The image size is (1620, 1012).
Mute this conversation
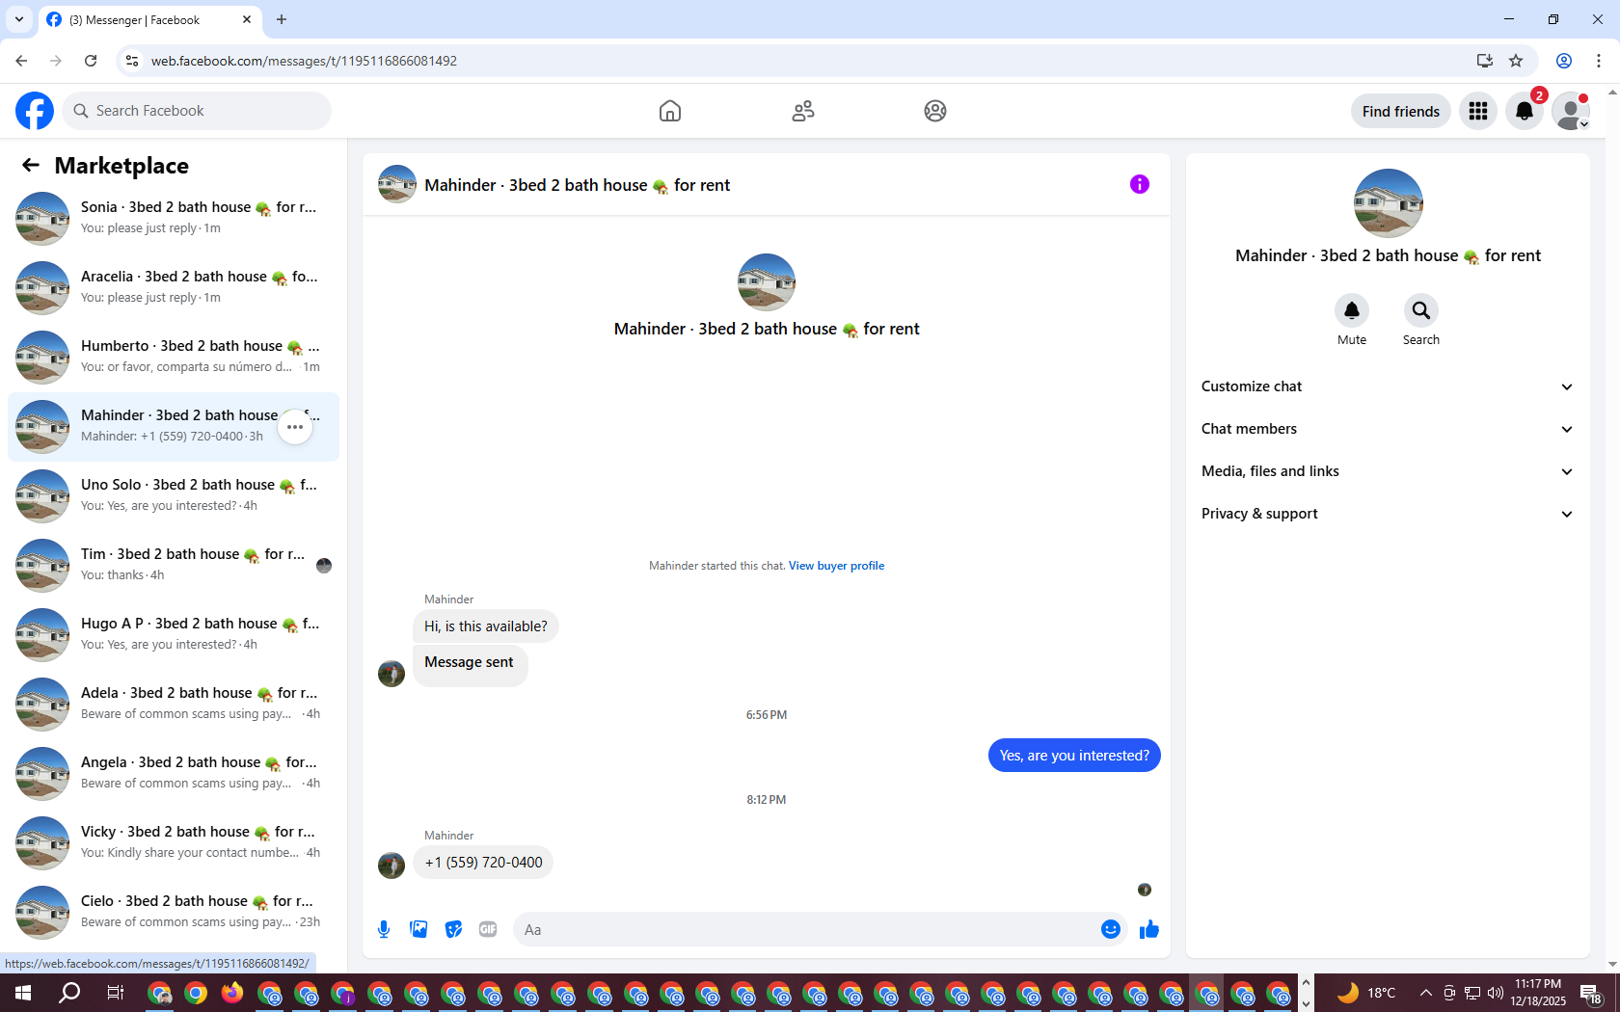click(x=1352, y=310)
